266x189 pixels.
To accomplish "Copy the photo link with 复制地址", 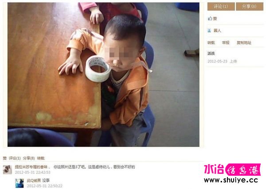I will [244, 43].
